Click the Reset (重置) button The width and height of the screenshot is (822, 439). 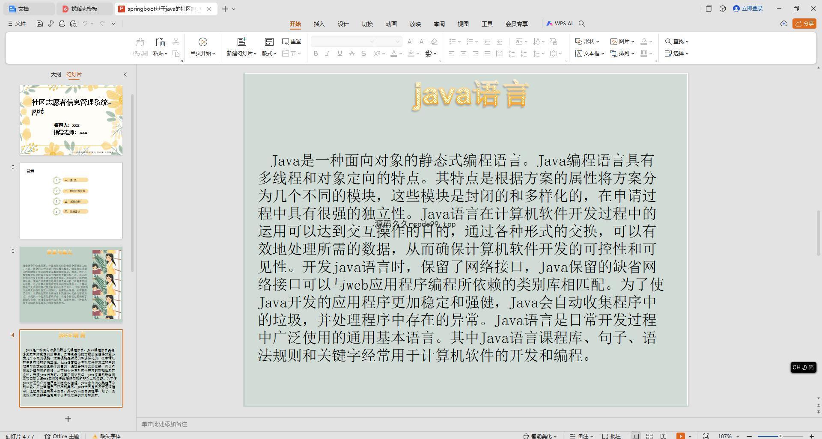point(292,42)
